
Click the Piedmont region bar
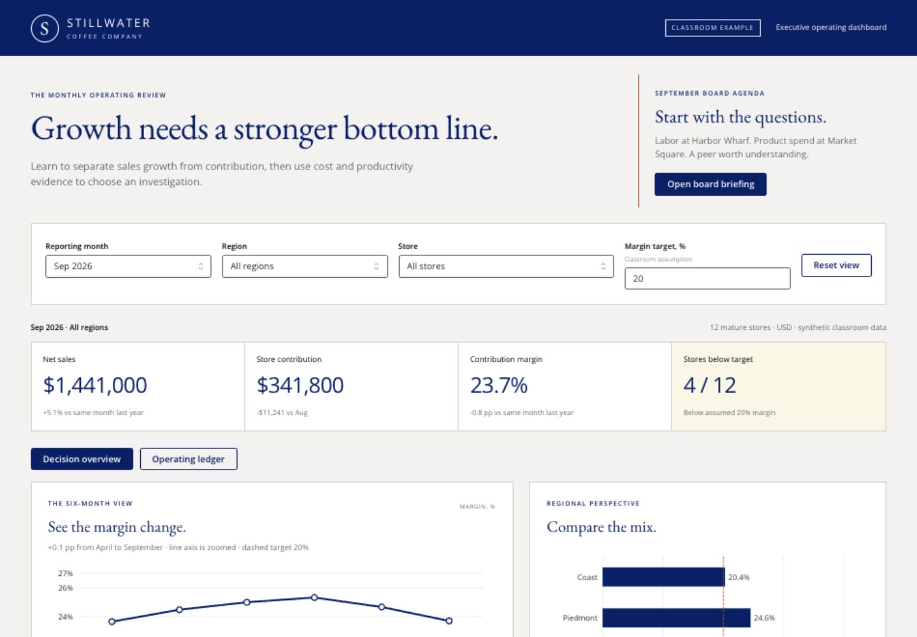pos(676,618)
